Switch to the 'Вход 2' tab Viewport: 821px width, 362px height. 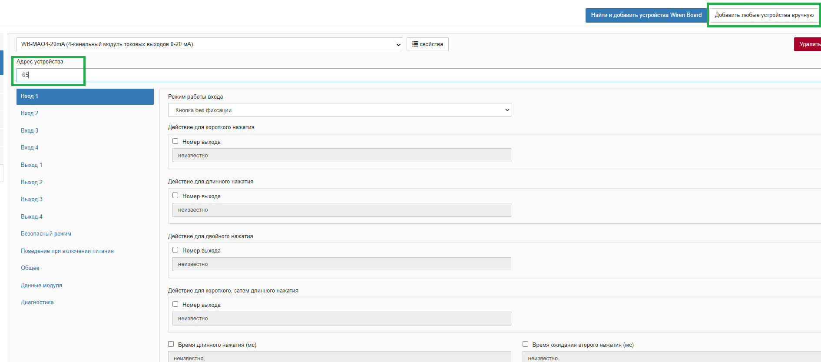point(30,113)
